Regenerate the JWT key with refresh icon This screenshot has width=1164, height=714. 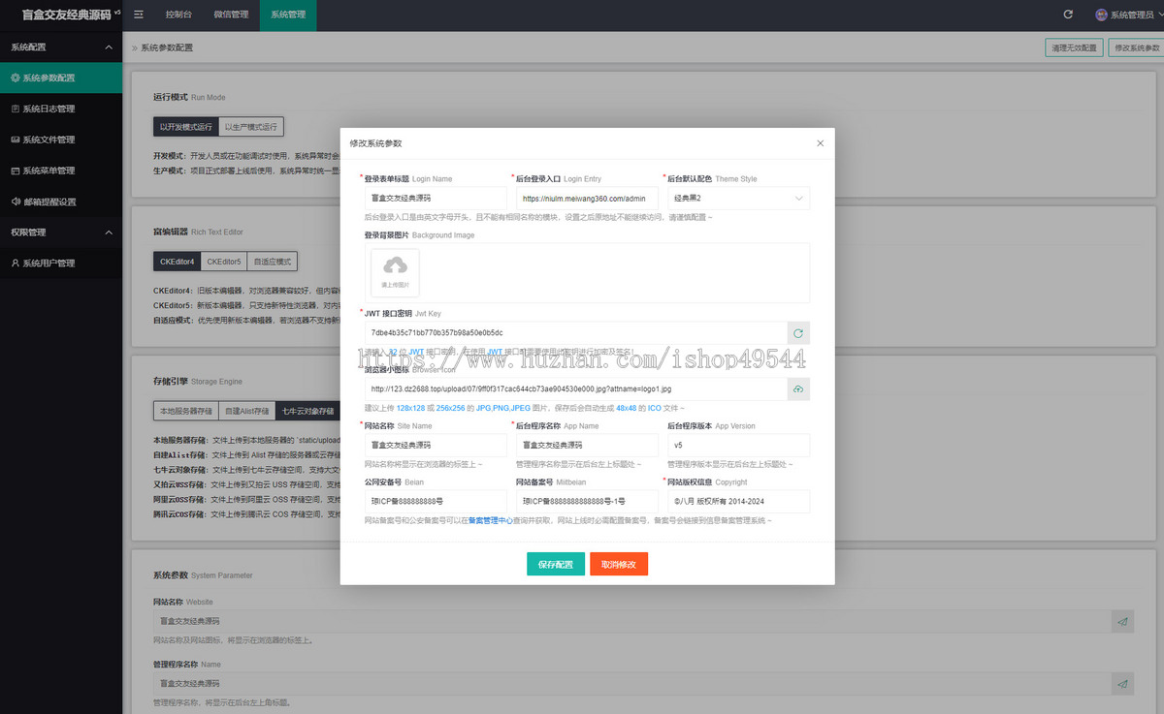(798, 333)
